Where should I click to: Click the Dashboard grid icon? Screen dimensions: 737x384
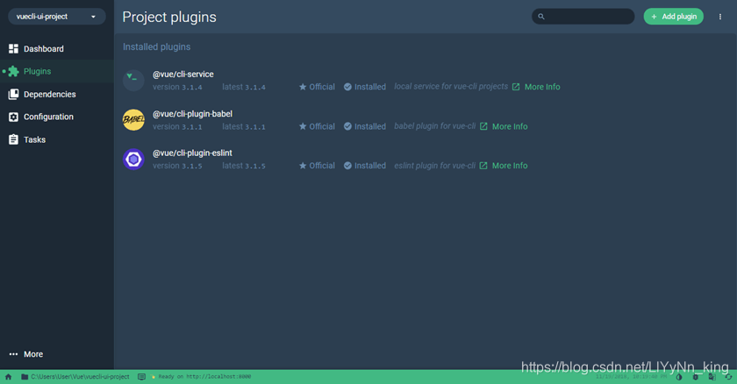coord(14,49)
